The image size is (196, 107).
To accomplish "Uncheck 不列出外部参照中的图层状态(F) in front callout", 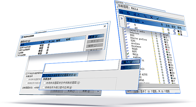I will tap(44, 75).
